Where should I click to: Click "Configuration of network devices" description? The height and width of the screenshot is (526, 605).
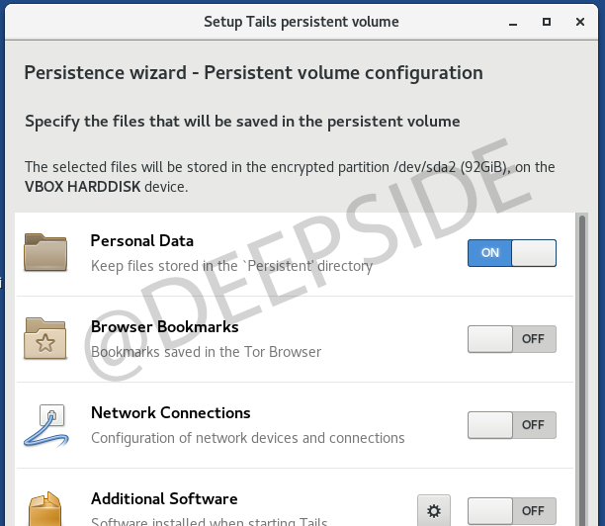pos(247,438)
